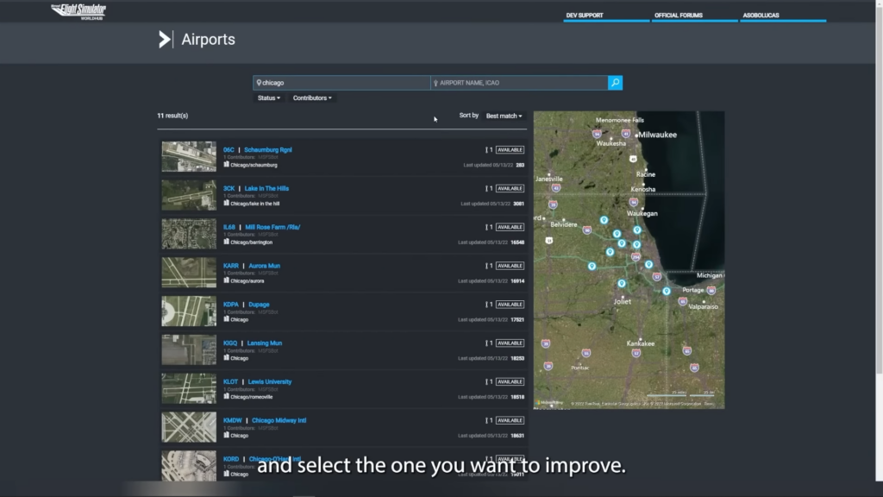The height and width of the screenshot is (497, 883).
Task: Click the Mill Rose Farm aerial thumbnail
Action: tap(189, 233)
